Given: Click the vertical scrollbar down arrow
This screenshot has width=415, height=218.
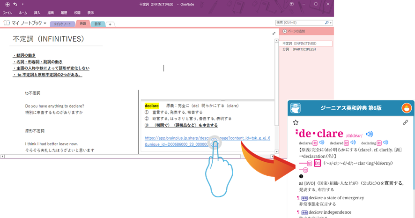Looking at the screenshot, I should (276, 152).
